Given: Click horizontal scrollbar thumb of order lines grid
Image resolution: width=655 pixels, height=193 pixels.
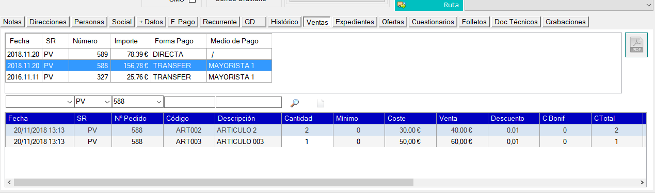Looking at the screenshot, I should pos(214,182).
